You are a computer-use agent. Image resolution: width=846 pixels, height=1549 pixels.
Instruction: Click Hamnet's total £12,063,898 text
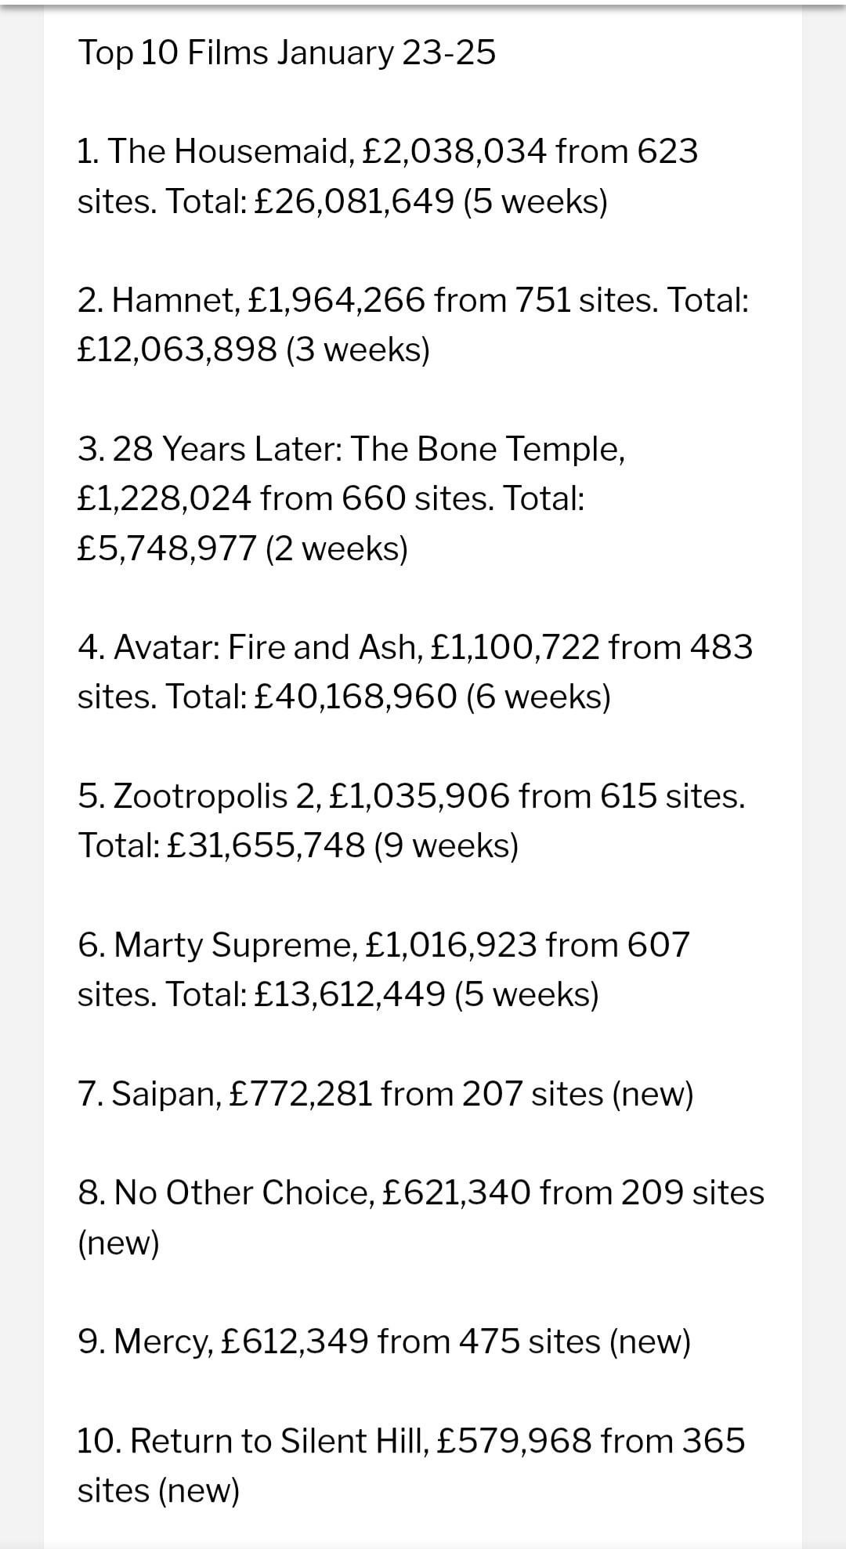pyautogui.click(x=177, y=349)
